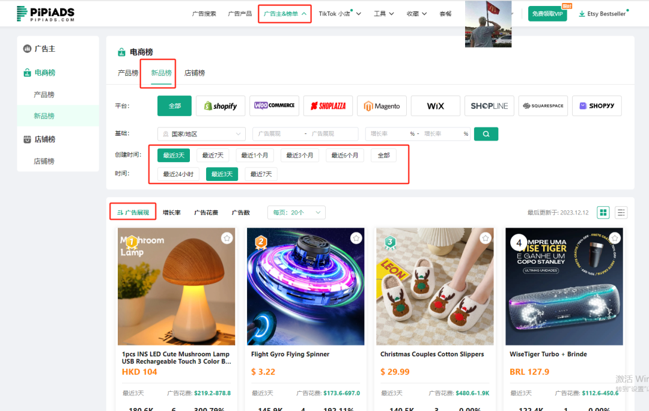Sort by 广告花费
Viewport: 649px width, 411px height.
206,212
